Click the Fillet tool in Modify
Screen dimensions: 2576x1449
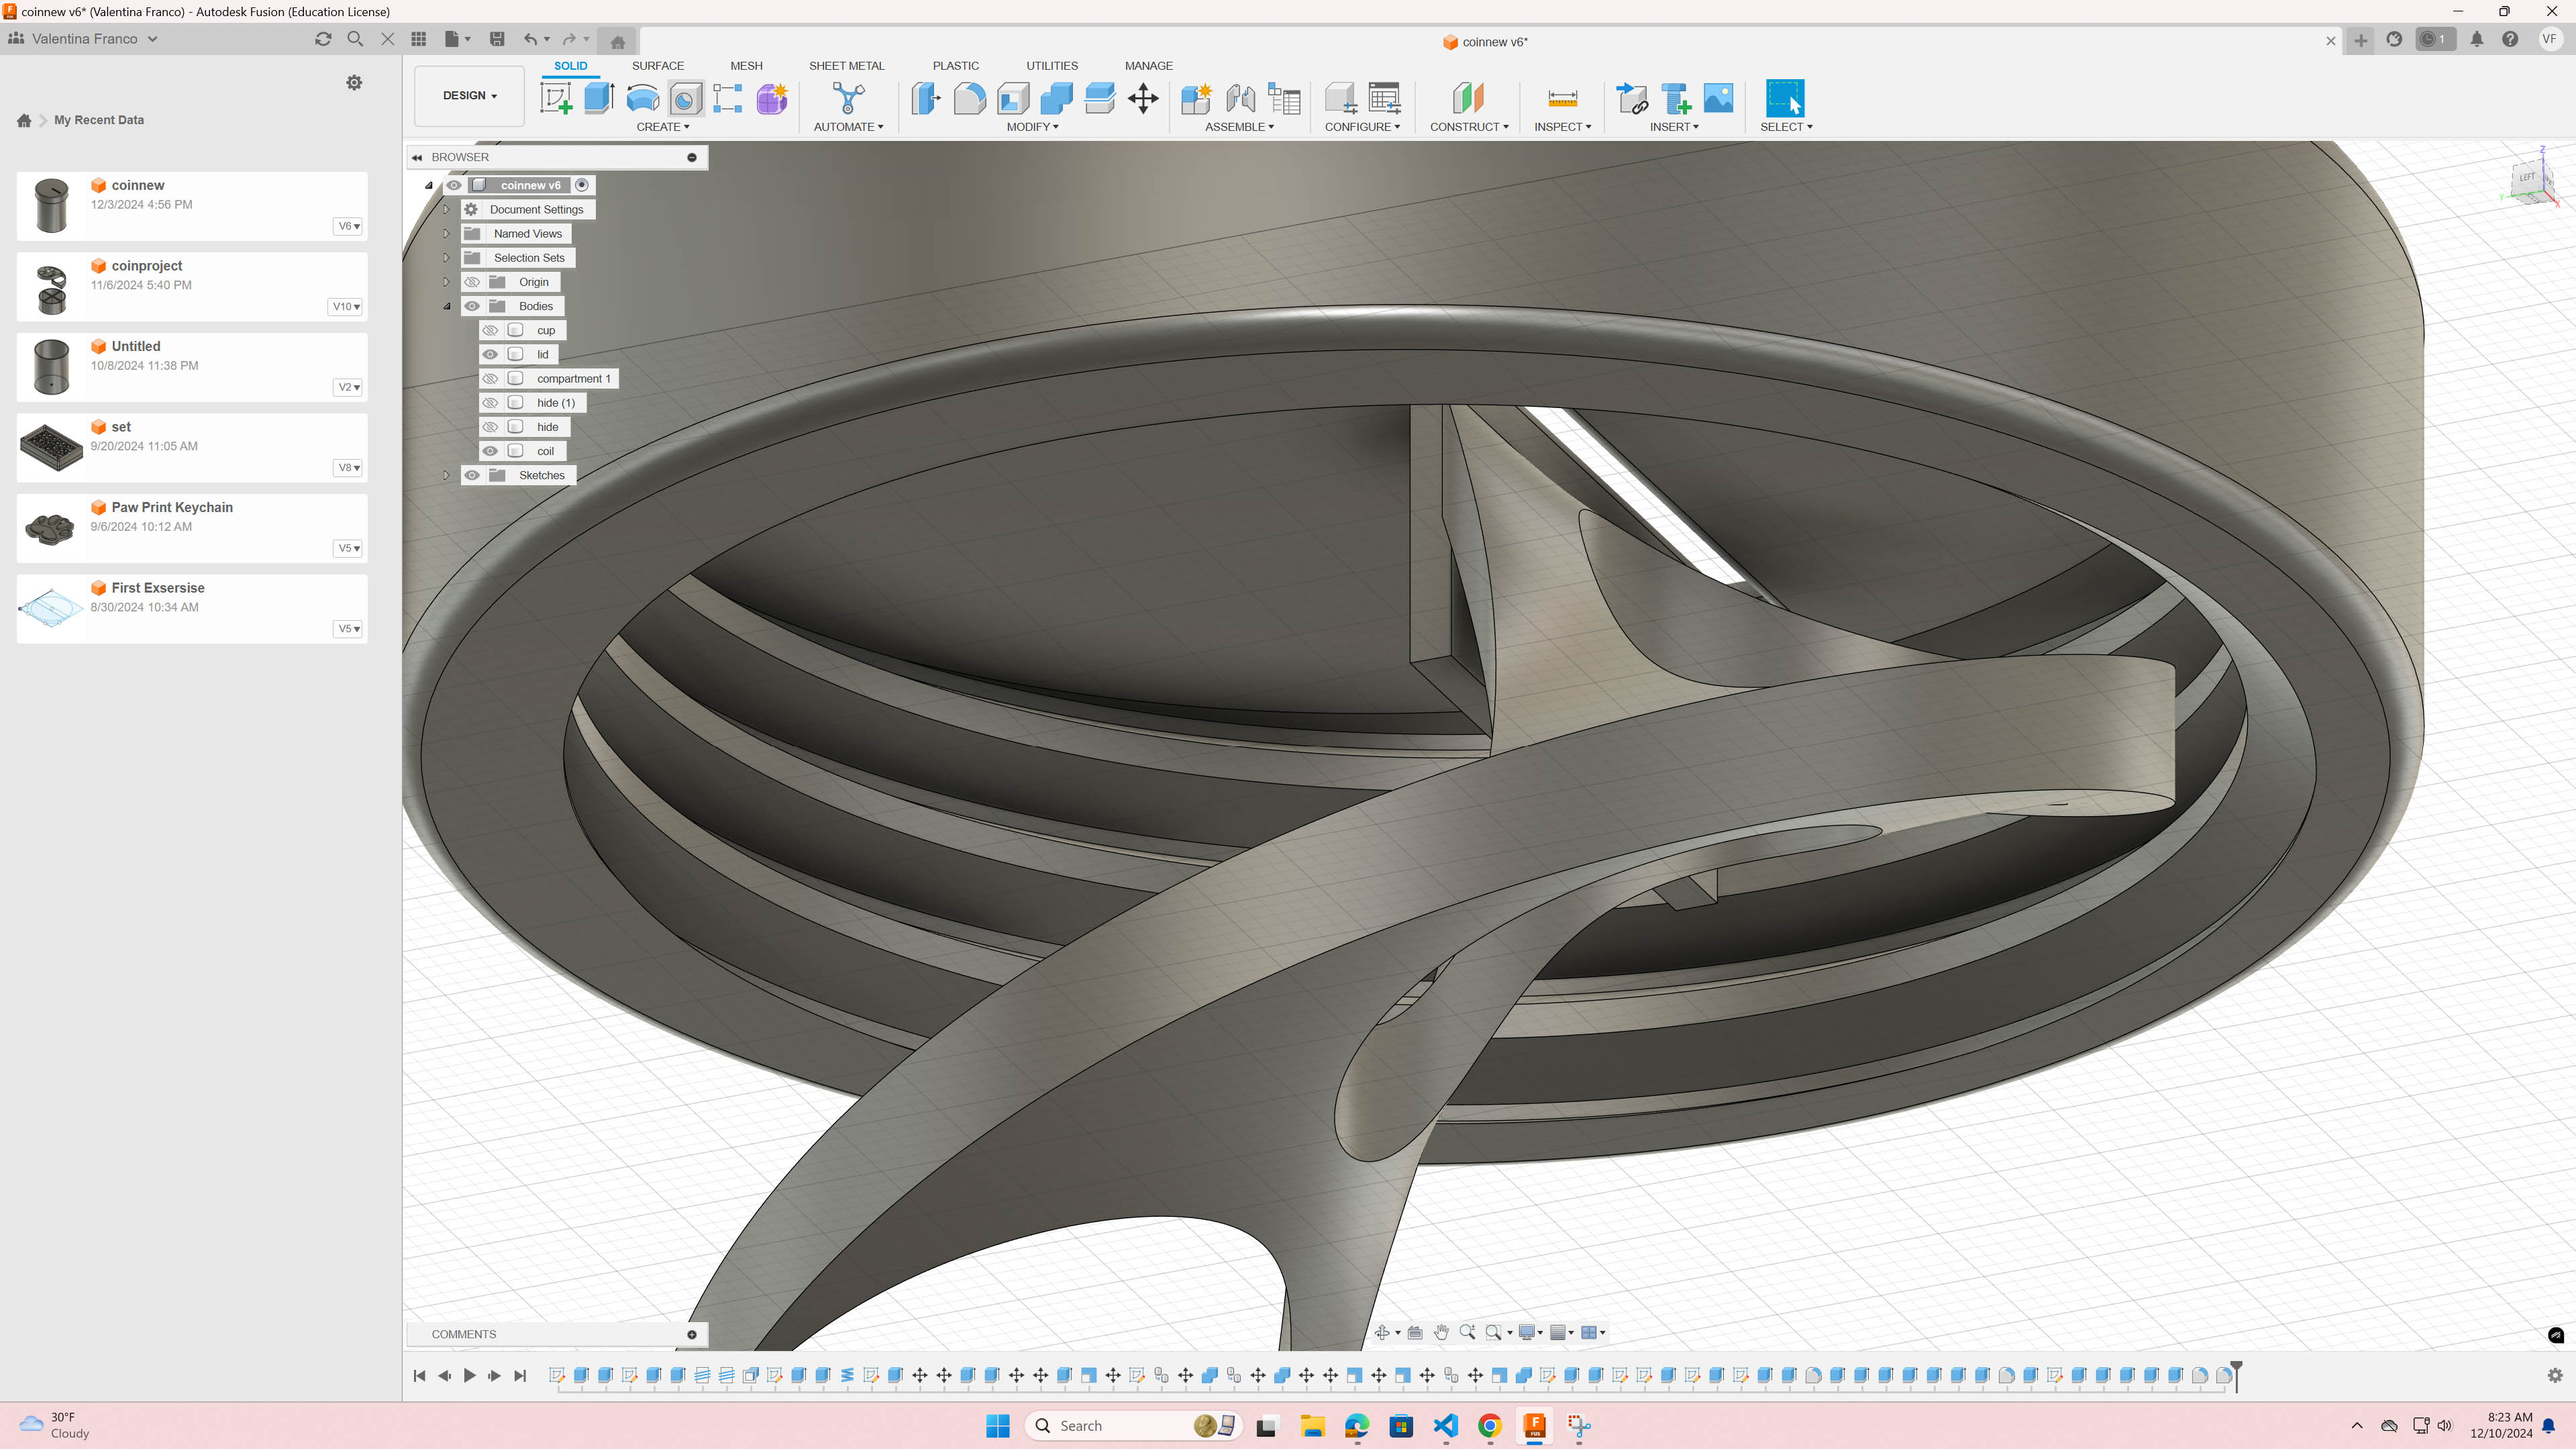point(969,98)
